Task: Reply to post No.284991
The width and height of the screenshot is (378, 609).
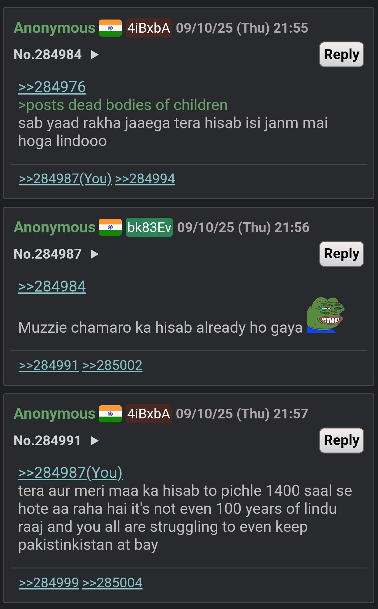Action: tap(341, 440)
